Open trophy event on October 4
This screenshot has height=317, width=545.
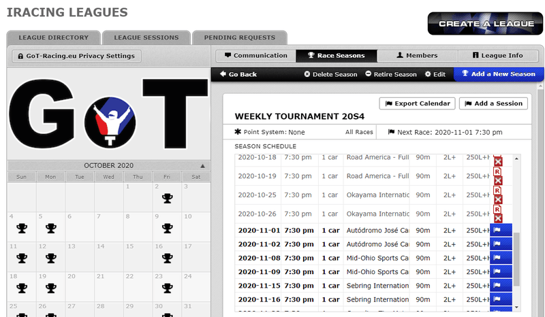[x=22, y=228]
